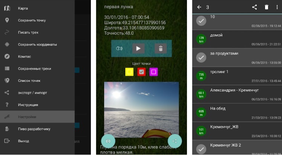Tap the round camera button
This screenshot has width=282, height=155.
(108, 141)
